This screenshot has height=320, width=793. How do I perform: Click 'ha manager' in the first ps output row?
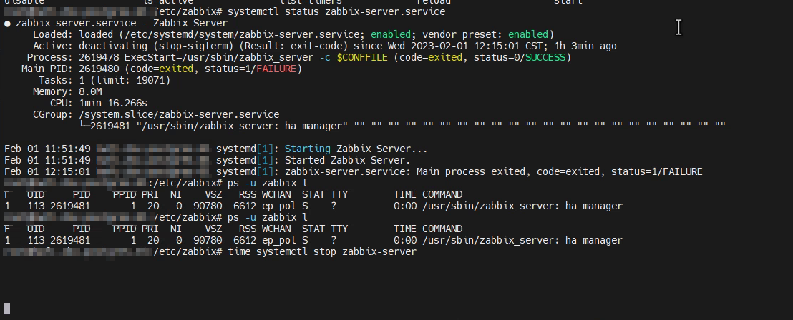pyautogui.click(x=594, y=206)
